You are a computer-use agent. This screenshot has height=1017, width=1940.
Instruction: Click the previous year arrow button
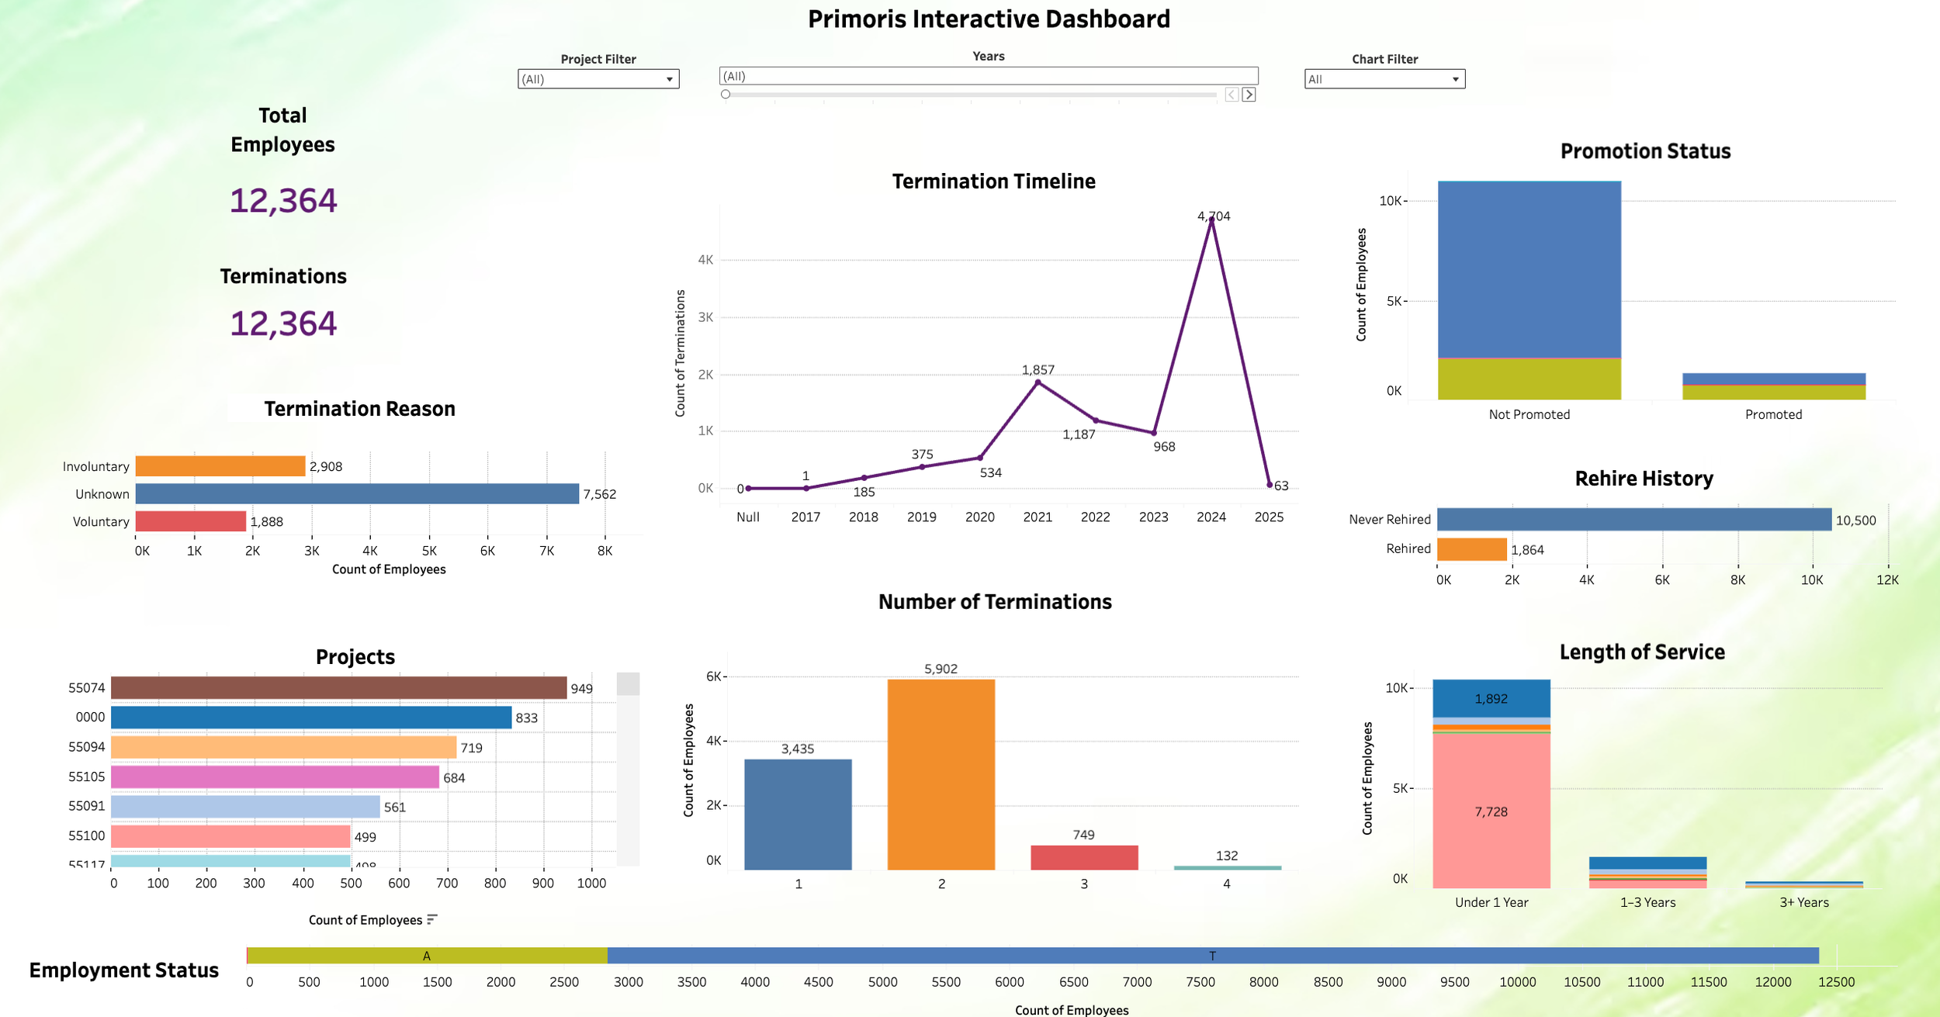1232,95
